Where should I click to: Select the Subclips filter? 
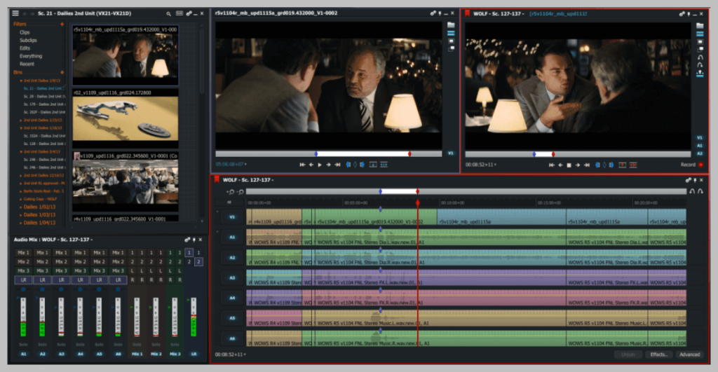28,40
